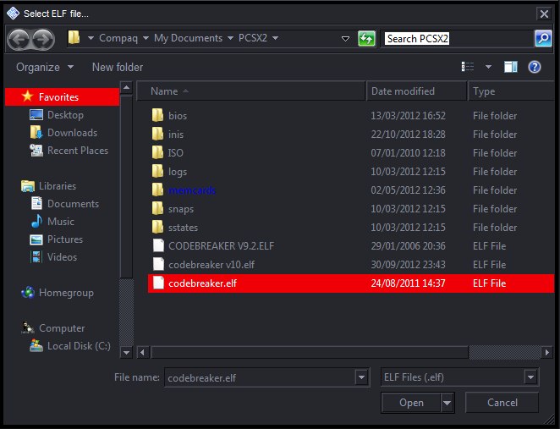Select the sstates folder icon

pos(157,227)
